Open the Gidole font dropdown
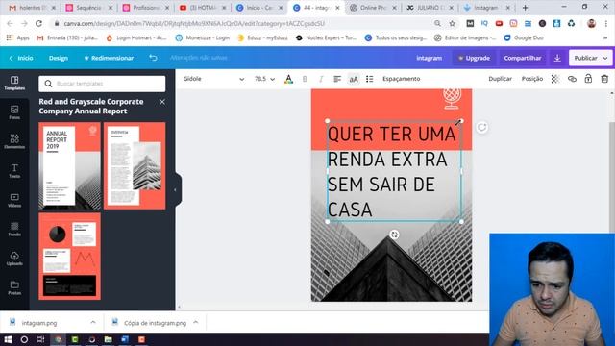The image size is (615, 346). [x=213, y=79]
